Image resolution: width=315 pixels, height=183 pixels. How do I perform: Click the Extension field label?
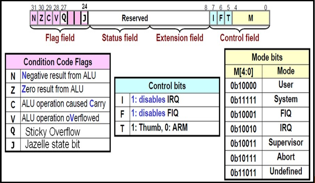[x=179, y=38]
